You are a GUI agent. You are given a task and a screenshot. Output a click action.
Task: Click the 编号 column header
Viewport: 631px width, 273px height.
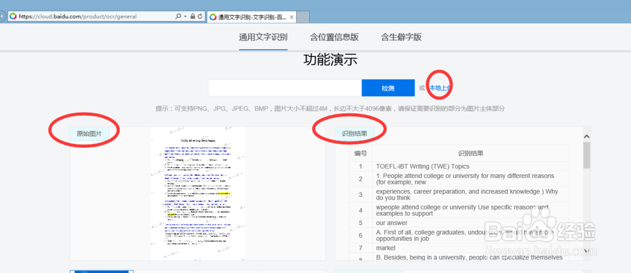tap(360, 153)
